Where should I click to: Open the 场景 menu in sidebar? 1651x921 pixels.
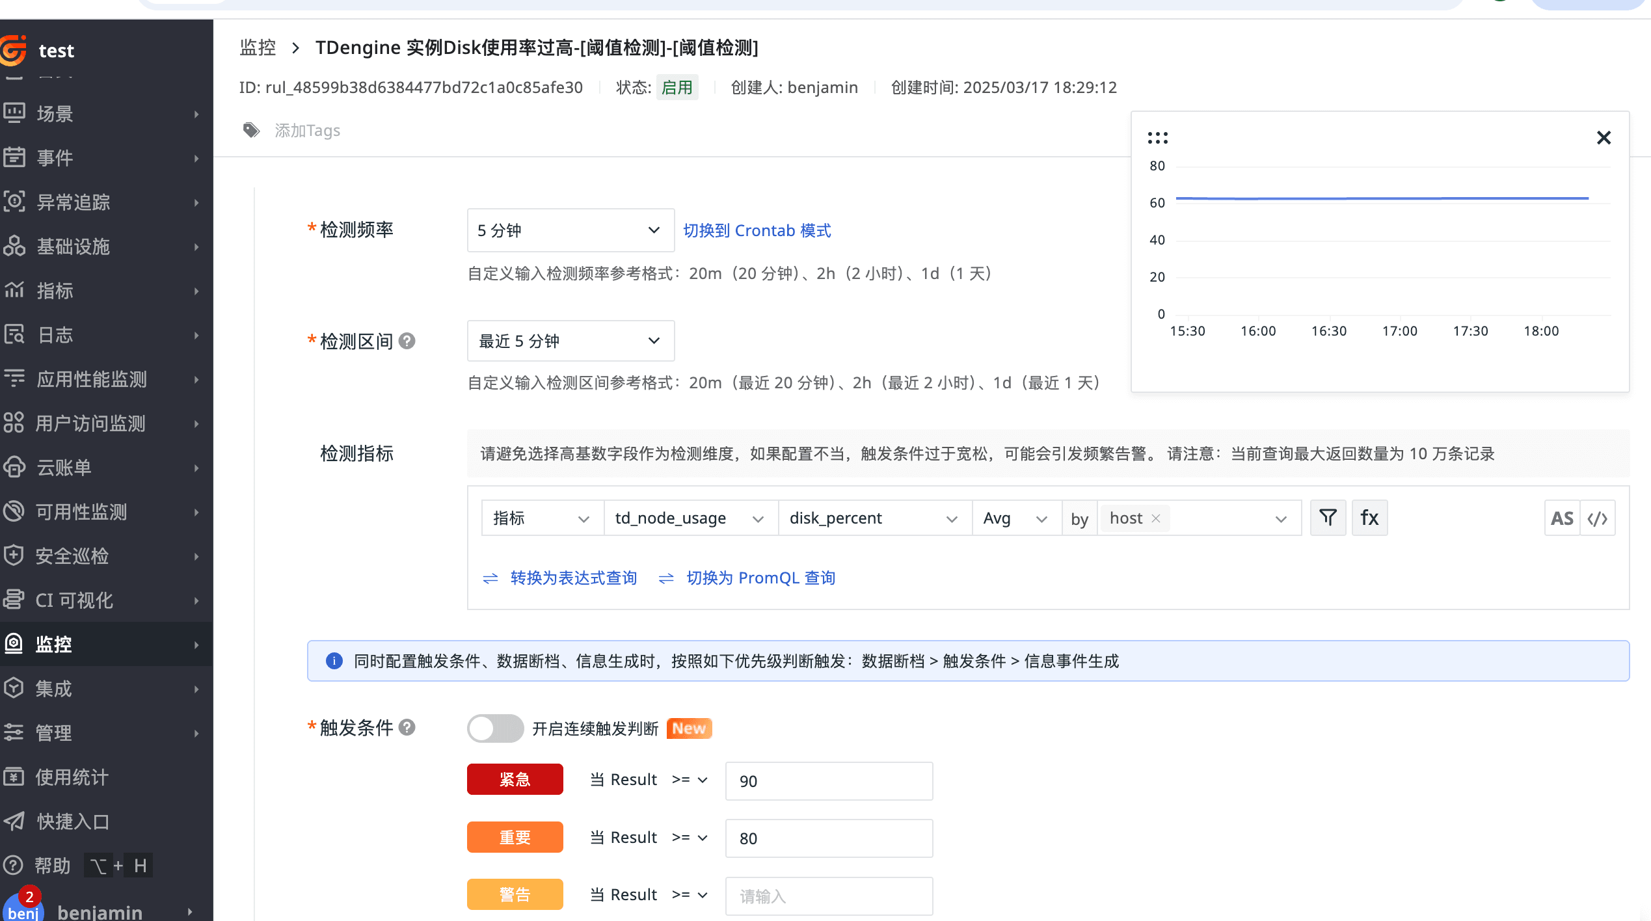[x=107, y=113]
